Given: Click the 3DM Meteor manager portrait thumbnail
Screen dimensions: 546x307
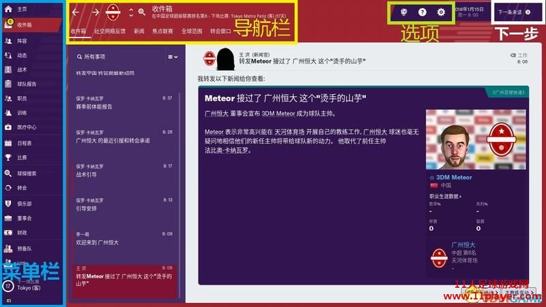Looking at the screenshot, I should [476, 139].
